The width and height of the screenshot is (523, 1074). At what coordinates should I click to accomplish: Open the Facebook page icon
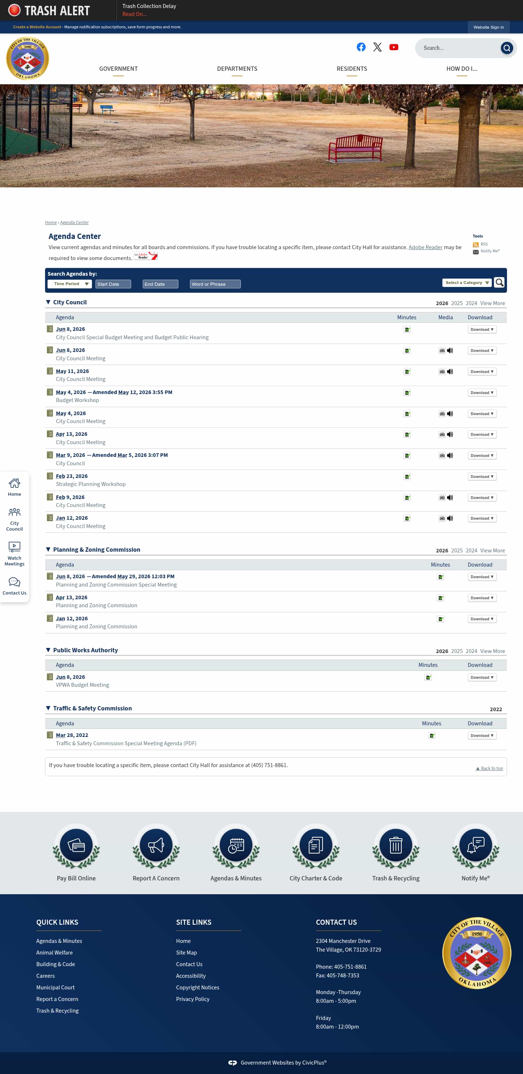point(361,47)
